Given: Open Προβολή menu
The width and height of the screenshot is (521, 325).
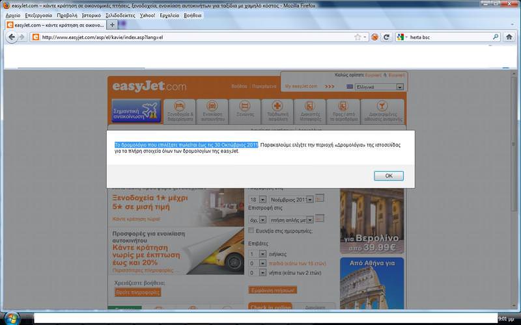Looking at the screenshot, I should pos(67,15).
